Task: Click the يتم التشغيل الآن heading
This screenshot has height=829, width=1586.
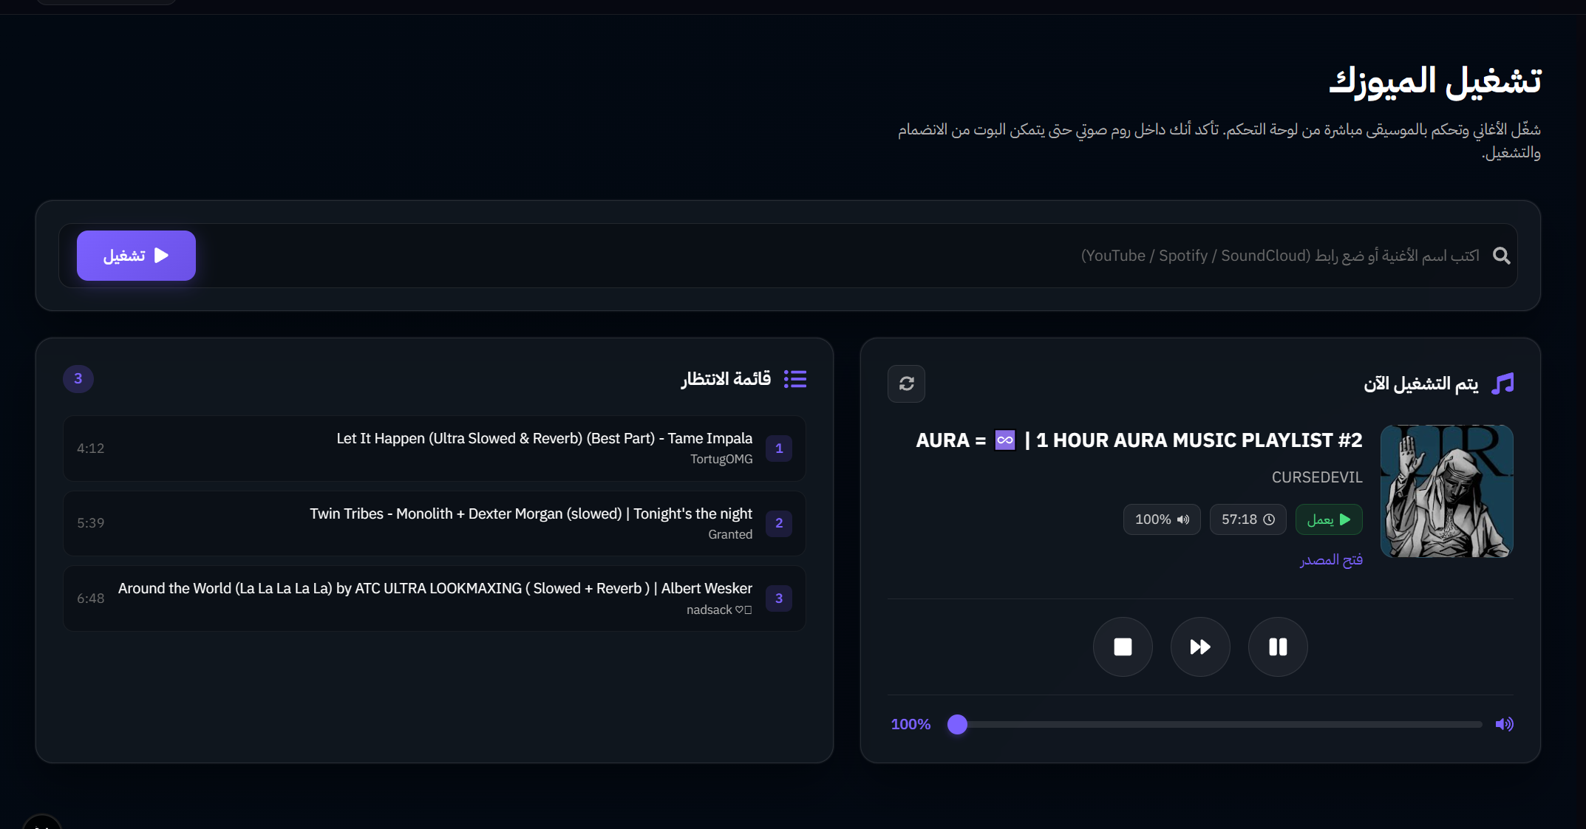Action: click(x=1420, y=383)
